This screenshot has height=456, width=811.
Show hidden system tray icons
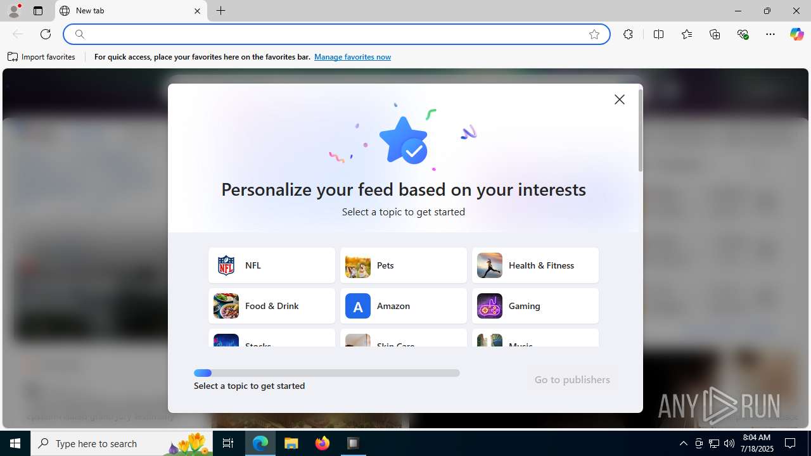pos(683,443)
